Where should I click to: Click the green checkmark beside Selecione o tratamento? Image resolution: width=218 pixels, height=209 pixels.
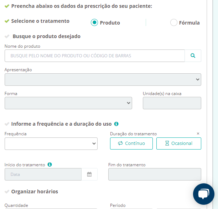click(7, 21)
